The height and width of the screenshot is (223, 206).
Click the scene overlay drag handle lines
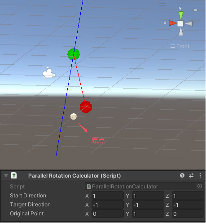tap(162, 4)
